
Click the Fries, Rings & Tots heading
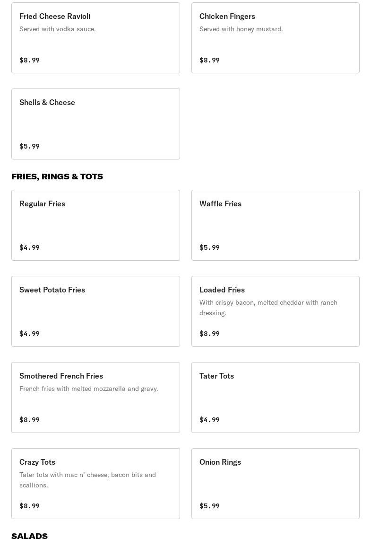coord(57,177)
